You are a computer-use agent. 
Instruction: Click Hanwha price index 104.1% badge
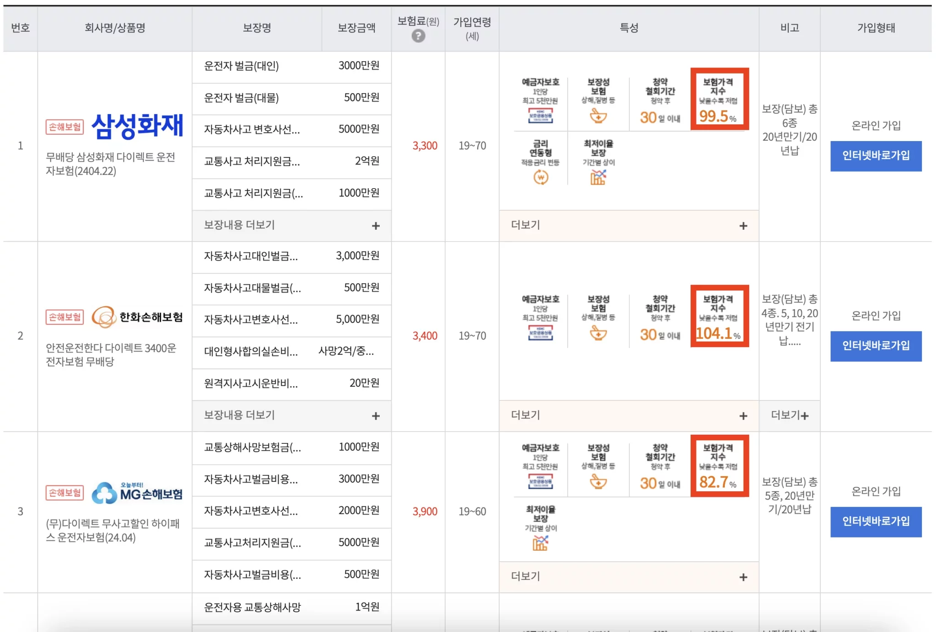tap(719, 316)
